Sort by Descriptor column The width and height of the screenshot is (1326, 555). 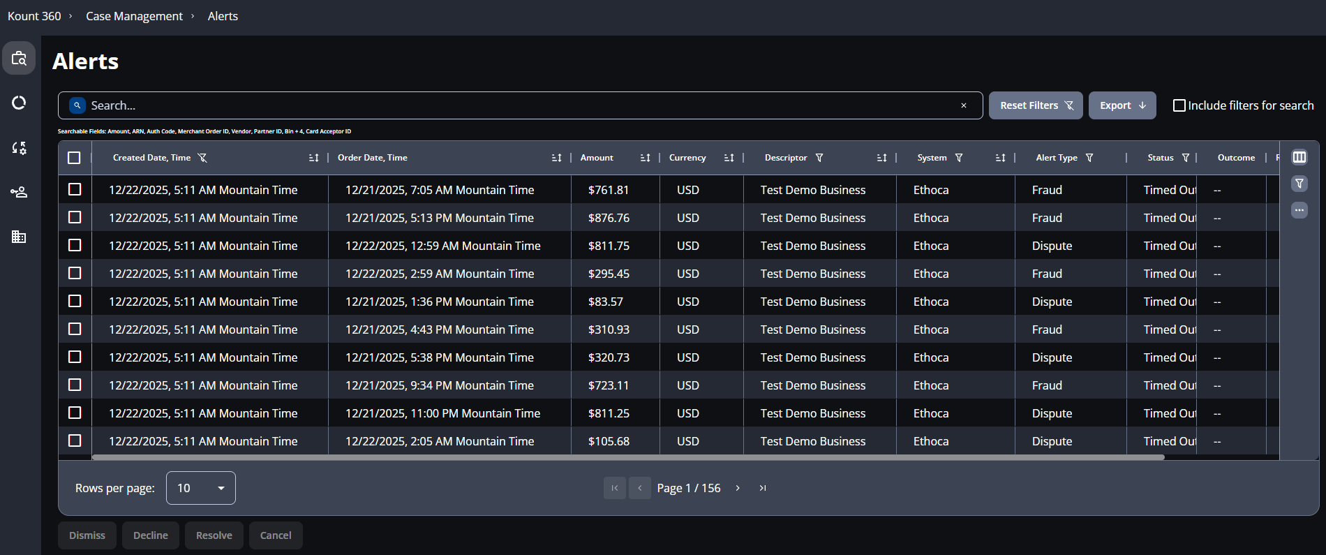881,158
